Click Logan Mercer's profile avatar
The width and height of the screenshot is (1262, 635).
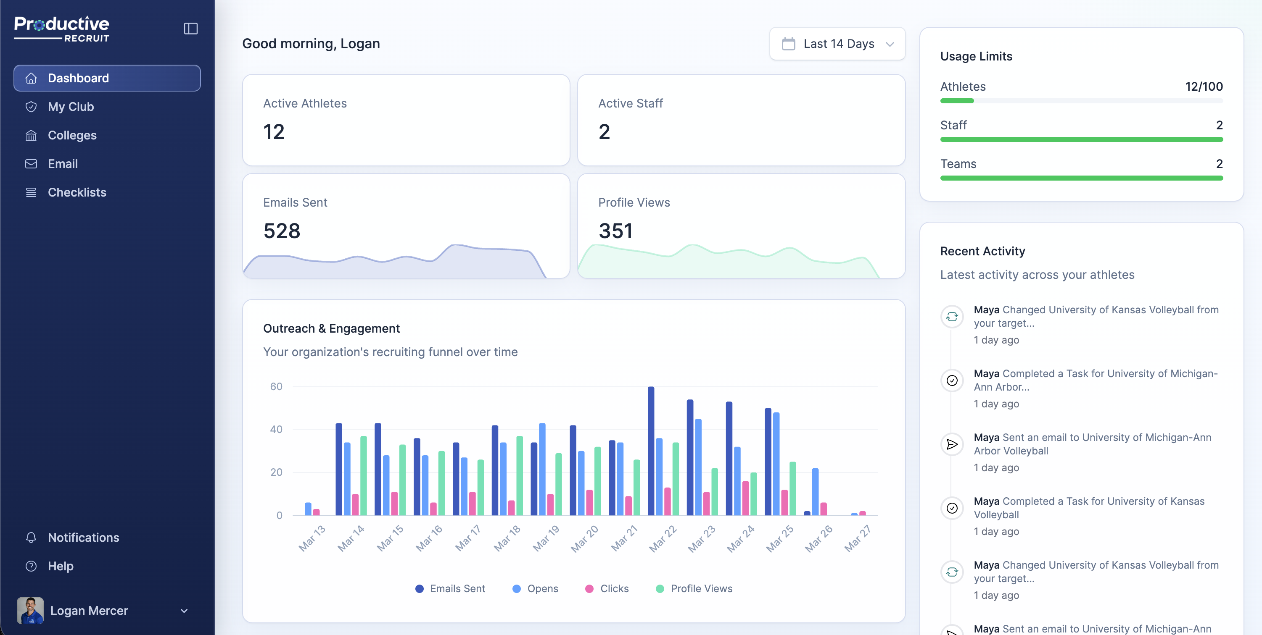31,611
